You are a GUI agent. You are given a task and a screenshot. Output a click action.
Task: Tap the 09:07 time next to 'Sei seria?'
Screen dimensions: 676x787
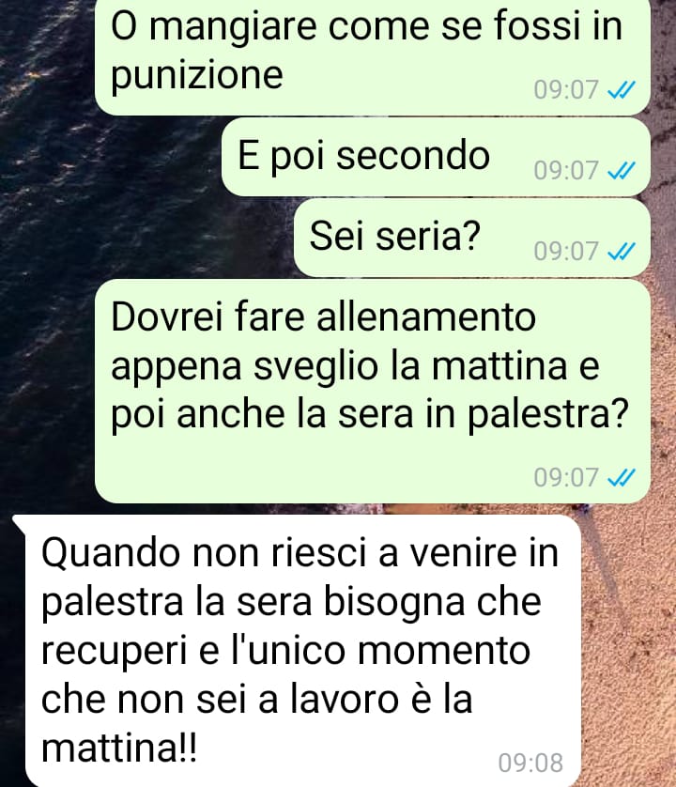point(566,251)
